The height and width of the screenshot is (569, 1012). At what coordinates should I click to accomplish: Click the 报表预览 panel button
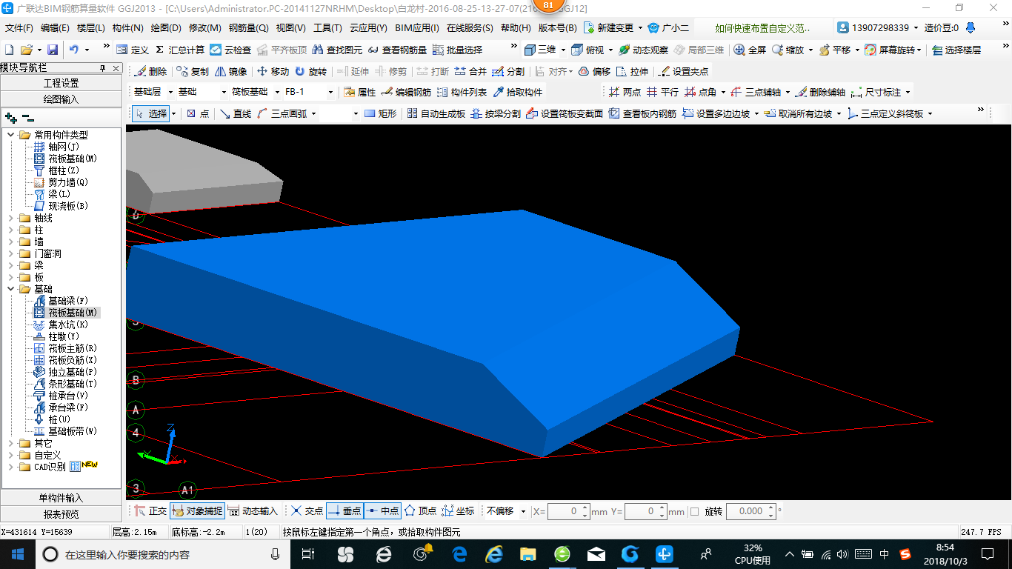(x=61, y=513)
